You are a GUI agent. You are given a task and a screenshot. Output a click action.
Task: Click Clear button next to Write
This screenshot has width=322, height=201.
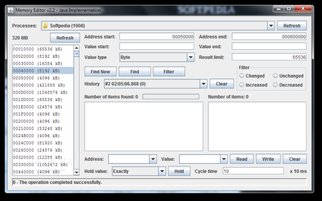pos(295,159)
